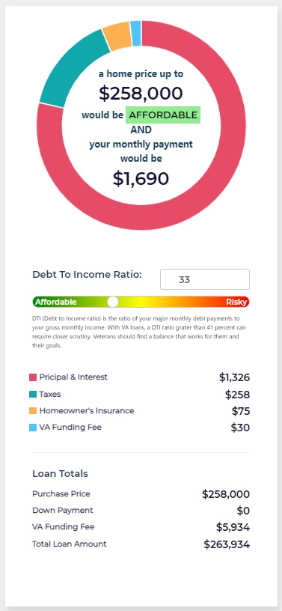
Task: Select the $258,000 home price in the chart
Action: (141, 94)
